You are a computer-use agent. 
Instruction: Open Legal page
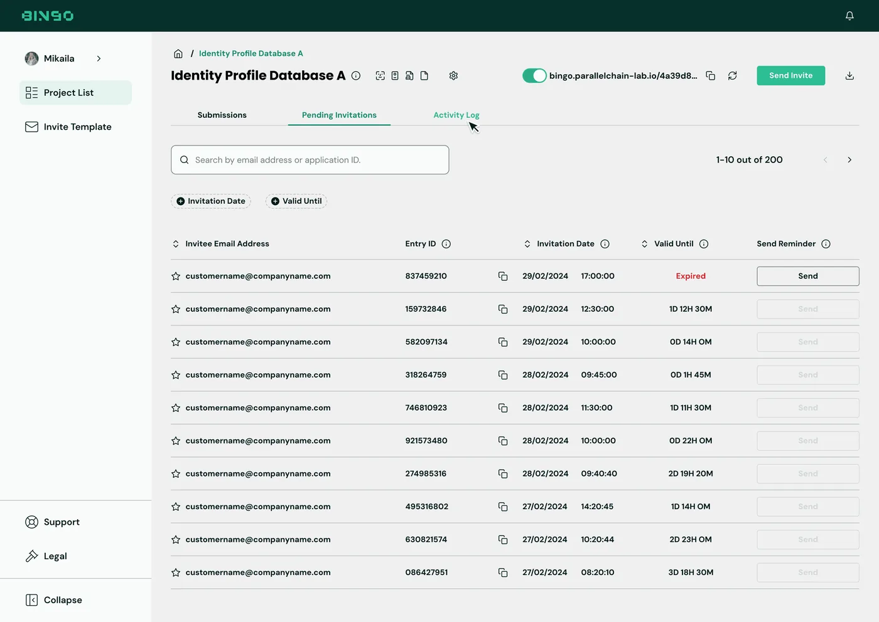tap(46, 556)
